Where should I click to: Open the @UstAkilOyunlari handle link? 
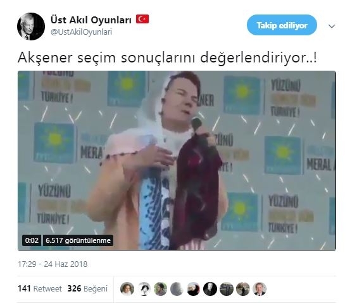(81, 32)
